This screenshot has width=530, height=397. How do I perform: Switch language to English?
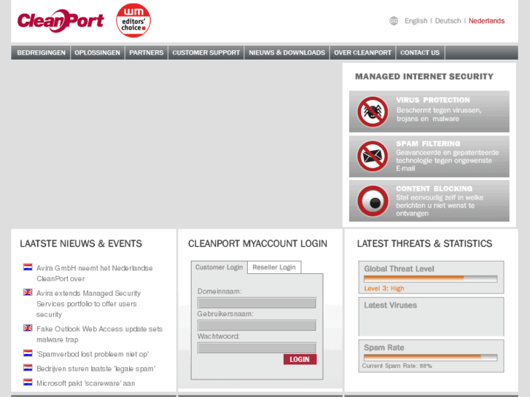pos(416,21)
